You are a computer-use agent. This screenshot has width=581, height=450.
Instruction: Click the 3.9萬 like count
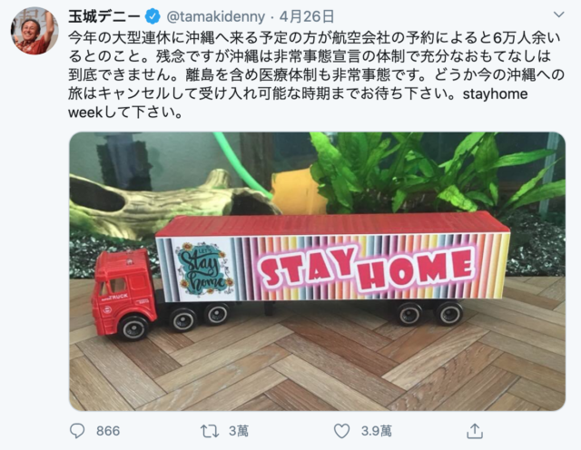pos(376,431)
